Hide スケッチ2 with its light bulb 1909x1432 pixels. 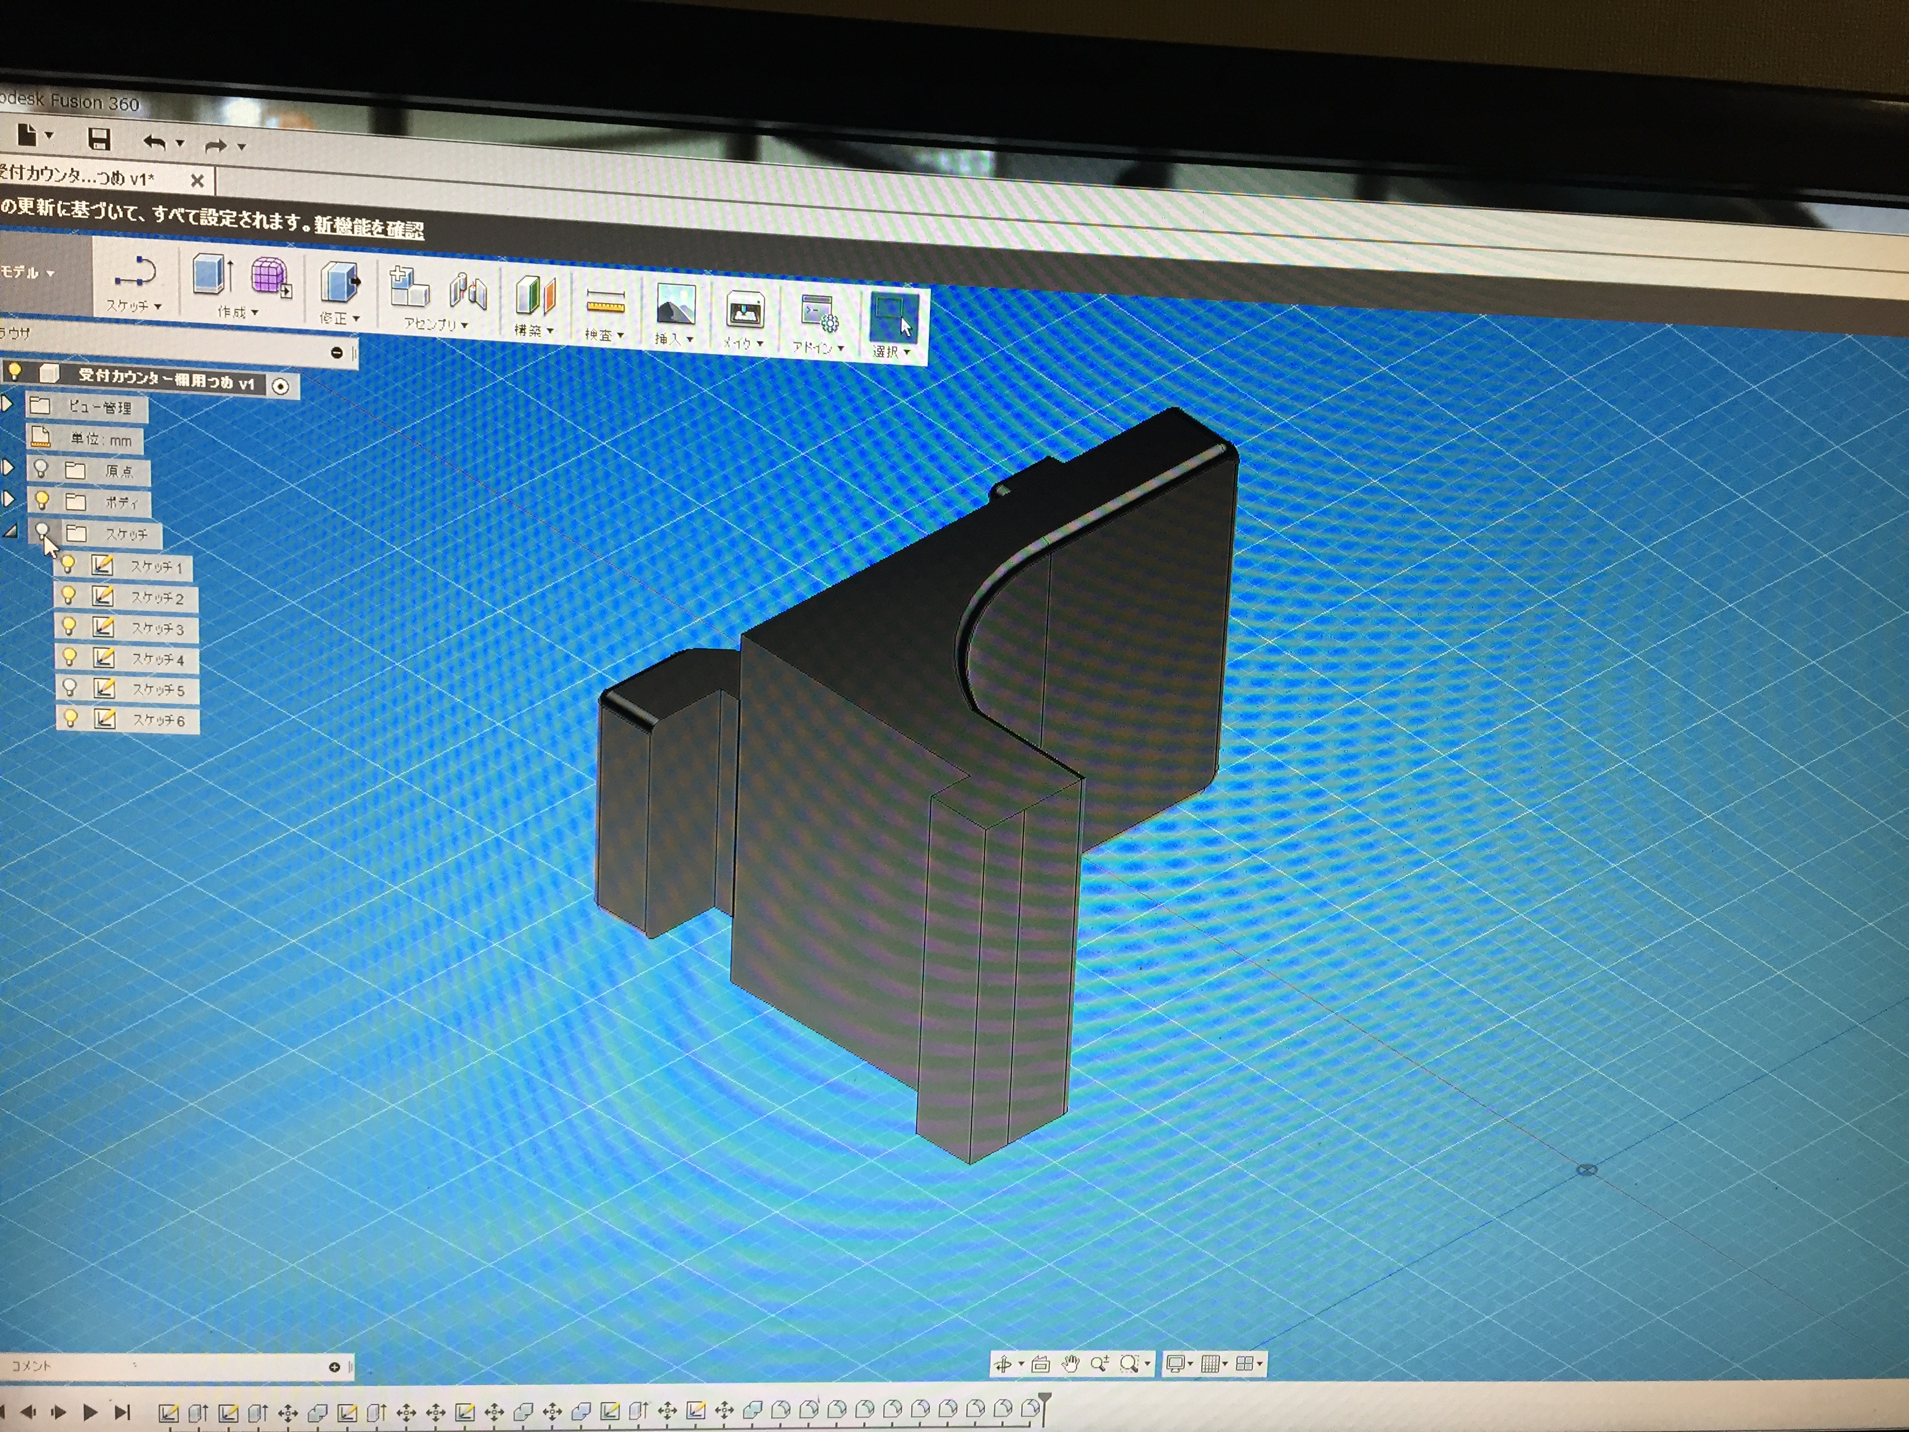tap(68, 595)
